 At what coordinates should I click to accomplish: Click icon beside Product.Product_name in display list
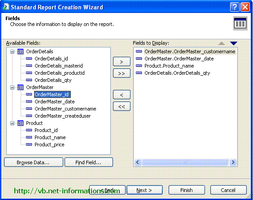click(139, 66)
